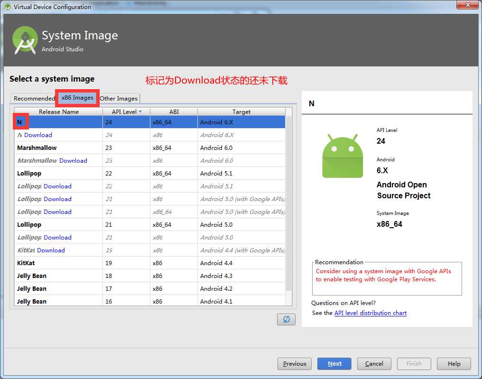Click the API level 23 cell for Marshmallow x86_64
This screenshot has width=482, height=379.
pos(126,148)
